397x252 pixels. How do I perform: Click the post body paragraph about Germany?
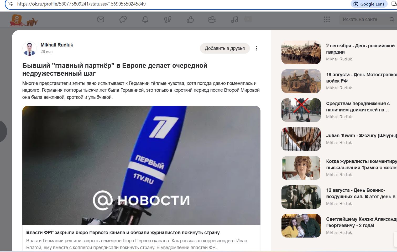141,90
